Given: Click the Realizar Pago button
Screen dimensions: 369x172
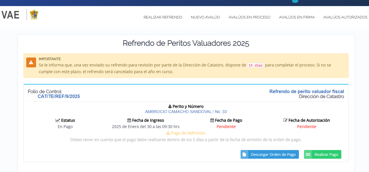Looking at the screenshot, I should point(323,154).
